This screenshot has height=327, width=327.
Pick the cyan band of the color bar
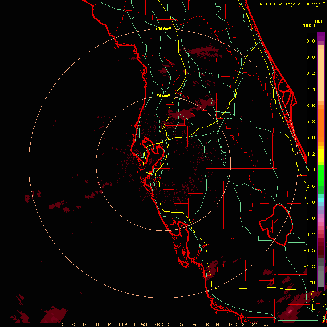[321, 200]
